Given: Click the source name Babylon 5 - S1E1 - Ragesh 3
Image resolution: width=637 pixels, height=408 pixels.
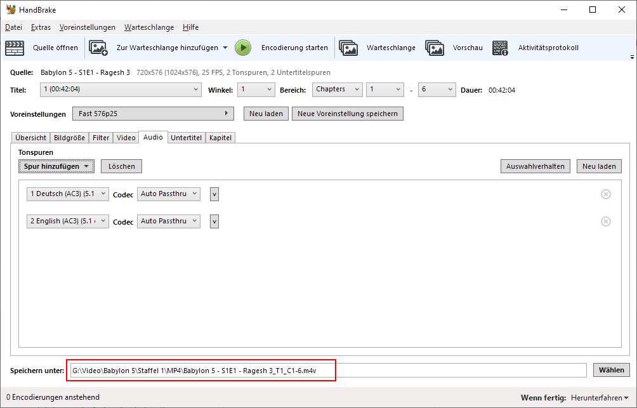Looking at the screenshot, I should [x=85, y=73].
